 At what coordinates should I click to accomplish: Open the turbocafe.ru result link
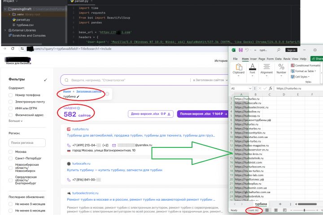pos(81,163)
